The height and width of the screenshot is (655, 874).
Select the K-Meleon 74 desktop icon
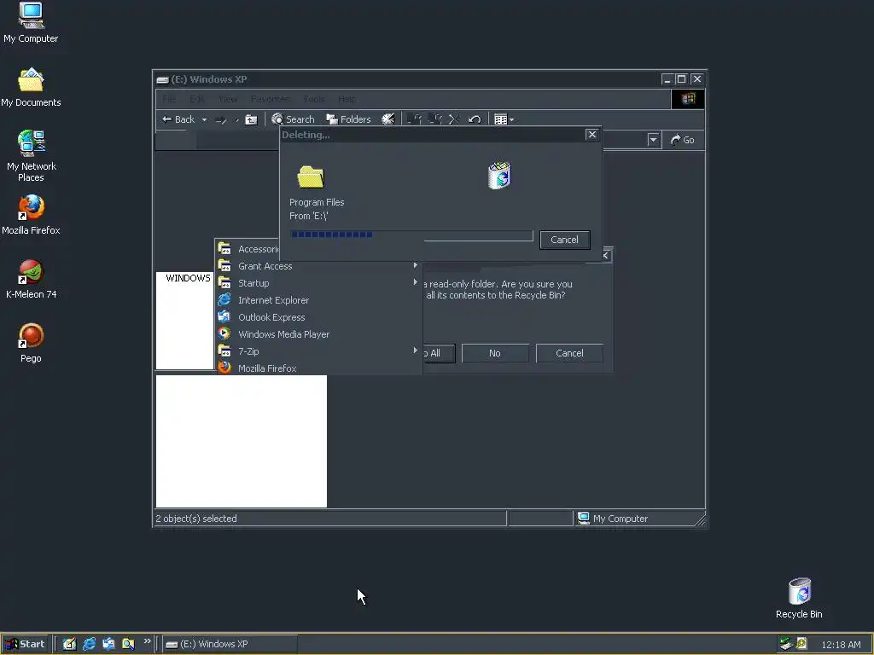31,279
